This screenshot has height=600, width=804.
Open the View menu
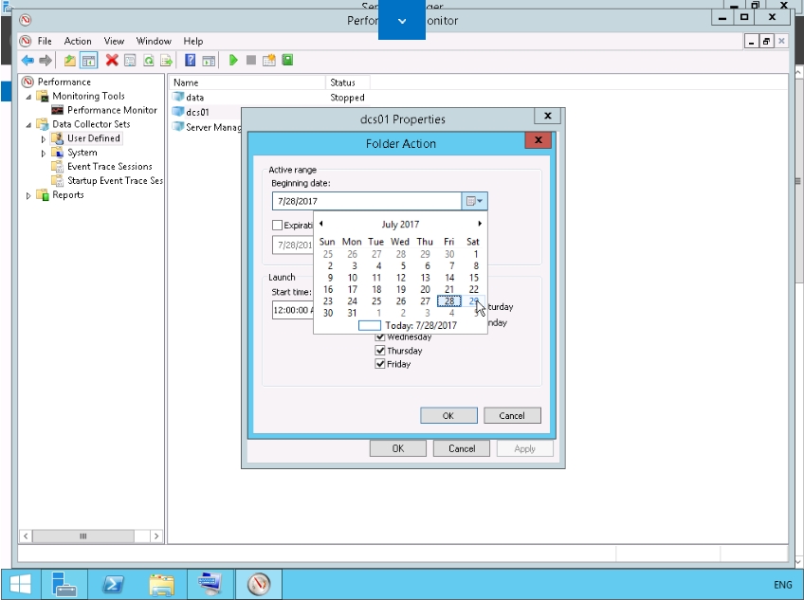point(114,42)
